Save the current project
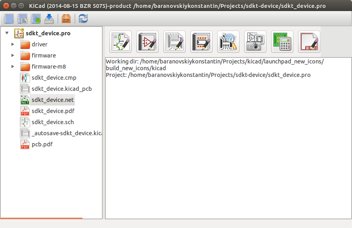This screenshot has height=228, width=352. pyautogui.click(x=49, y=19)
